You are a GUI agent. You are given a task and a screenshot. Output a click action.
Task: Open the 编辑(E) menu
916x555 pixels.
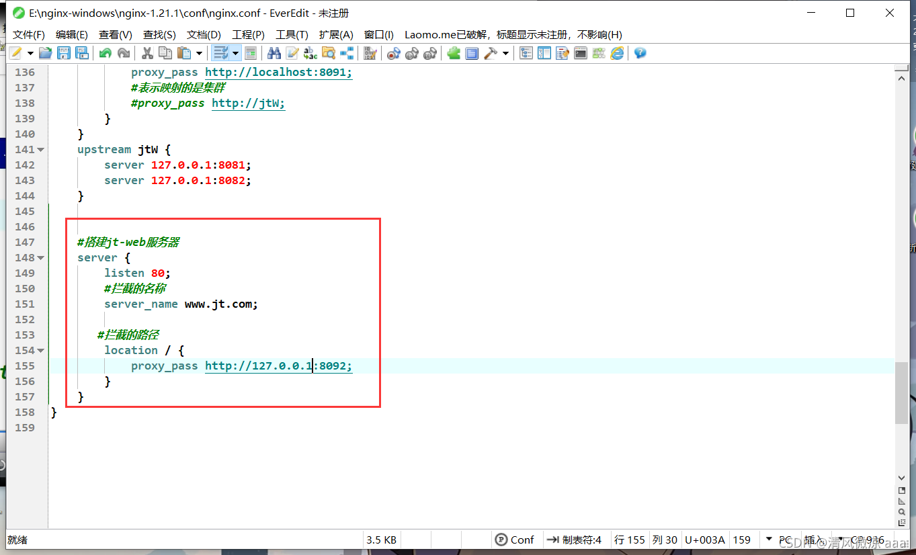pyautogui.click(x=72, y=35)
